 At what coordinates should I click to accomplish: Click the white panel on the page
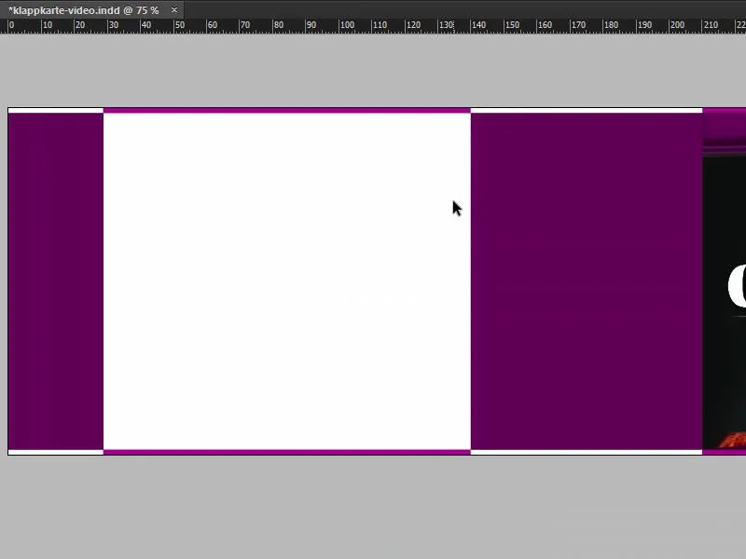point(287,281)
